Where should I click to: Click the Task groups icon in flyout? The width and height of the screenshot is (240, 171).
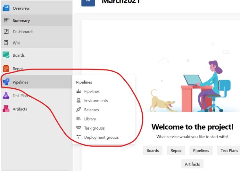coord(79,128)
